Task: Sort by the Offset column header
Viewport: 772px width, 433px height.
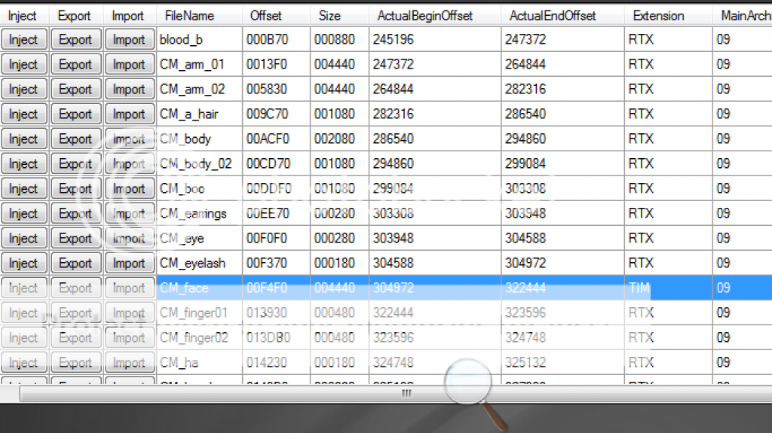Action: pos(276,16)
